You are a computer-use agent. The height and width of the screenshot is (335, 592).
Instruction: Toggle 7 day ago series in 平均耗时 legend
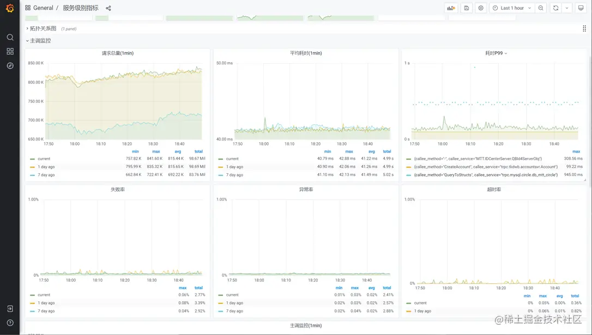[x=234, y=175]
